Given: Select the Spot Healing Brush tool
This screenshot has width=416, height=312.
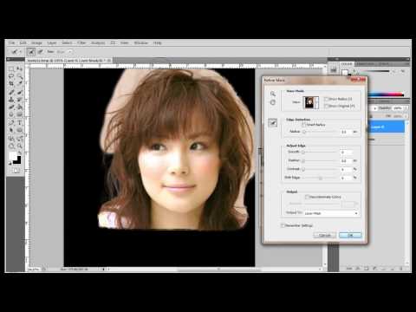Looking at the screenshot, I should tap(11, 93).
